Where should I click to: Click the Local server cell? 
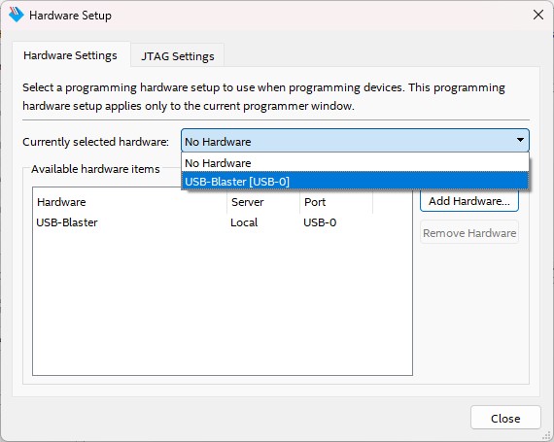244,222
